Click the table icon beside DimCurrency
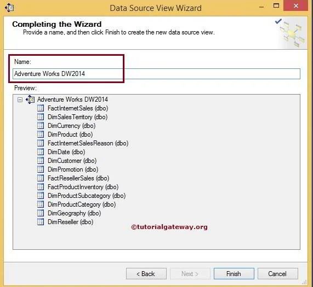This screenshot has height=287, width=313. click(x=41, y=126)
